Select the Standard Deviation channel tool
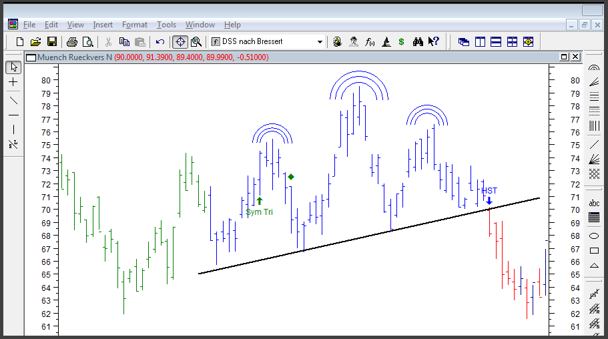The width and height of the screenshot is (608, 339). (x=594, y=324)
